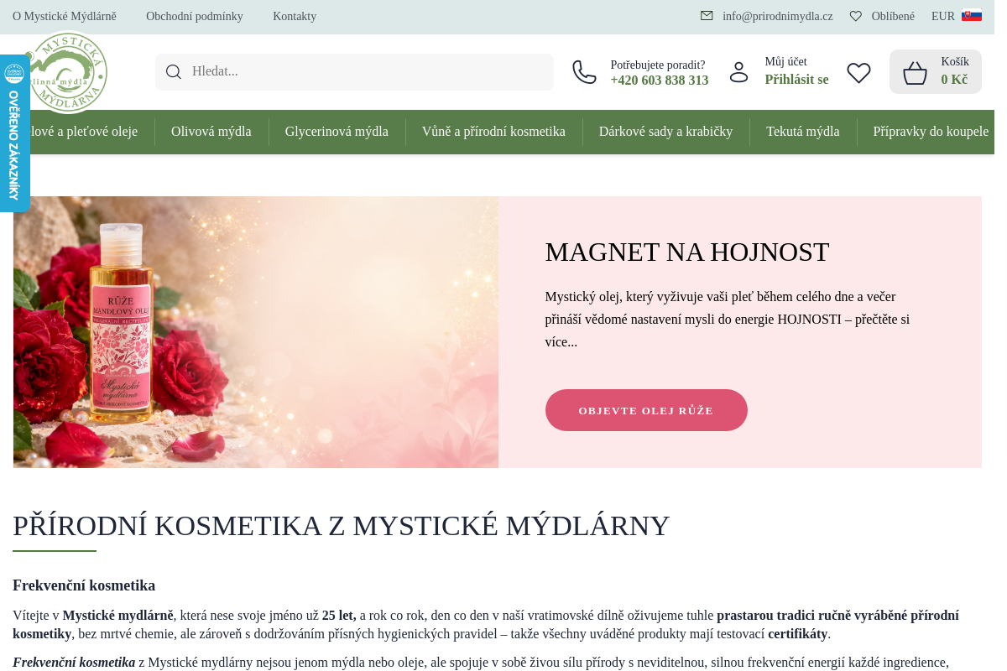Open Košík cart showing 0 Kč

(x=936, y=71)
